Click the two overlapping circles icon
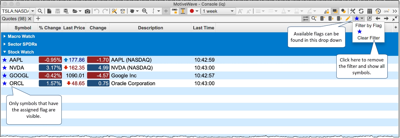 coord(343,11)
